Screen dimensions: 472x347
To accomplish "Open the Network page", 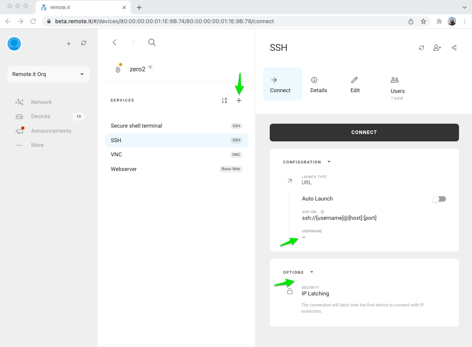I will click(x=41, y=102).
